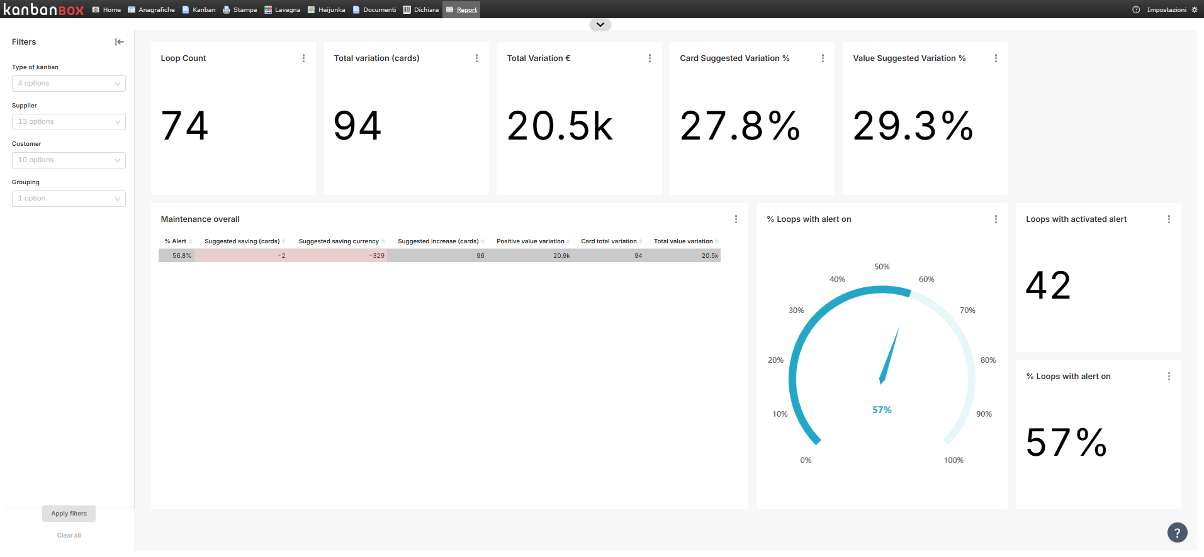Click the Clear all link
The width and height of the screenshot is (1204, 557).
click(x=69, y=536)
